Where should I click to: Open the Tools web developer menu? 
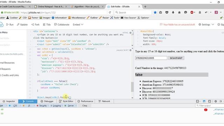[x=115, y=18]
